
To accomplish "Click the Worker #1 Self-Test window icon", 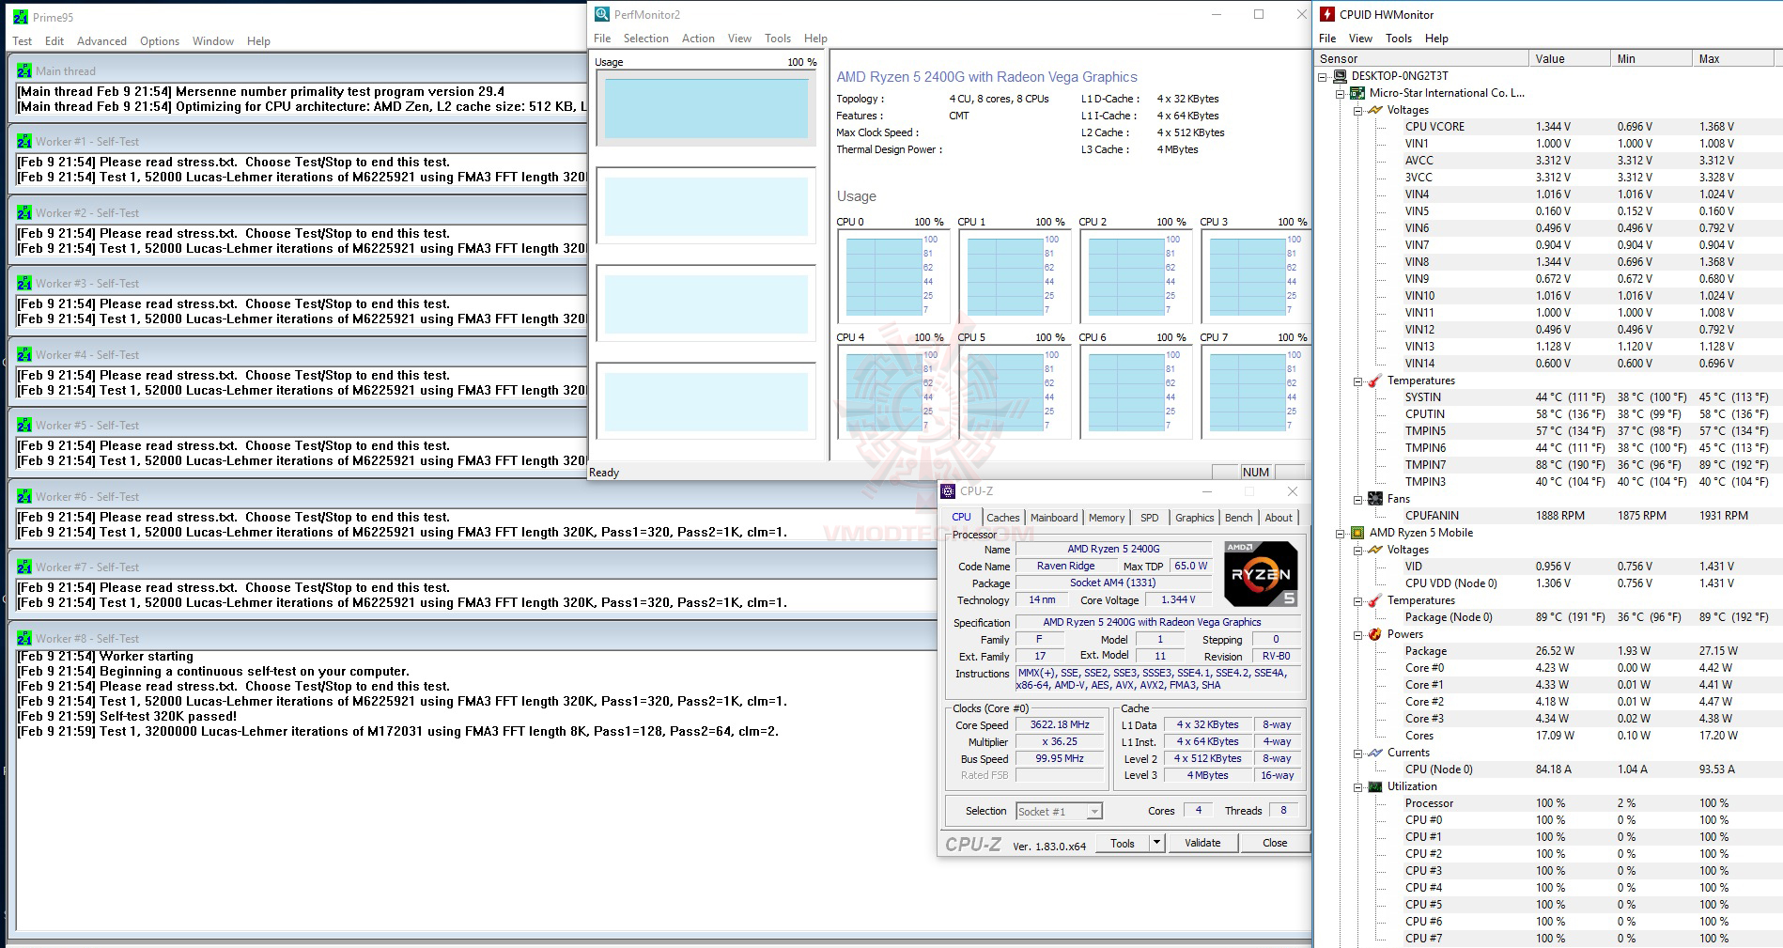I will coord(24,142).
